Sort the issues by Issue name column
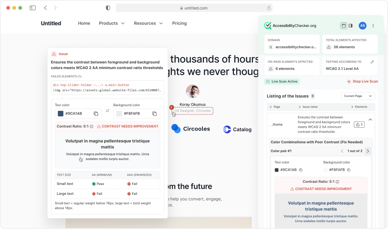The image size is (388, 229). point(308,107)
